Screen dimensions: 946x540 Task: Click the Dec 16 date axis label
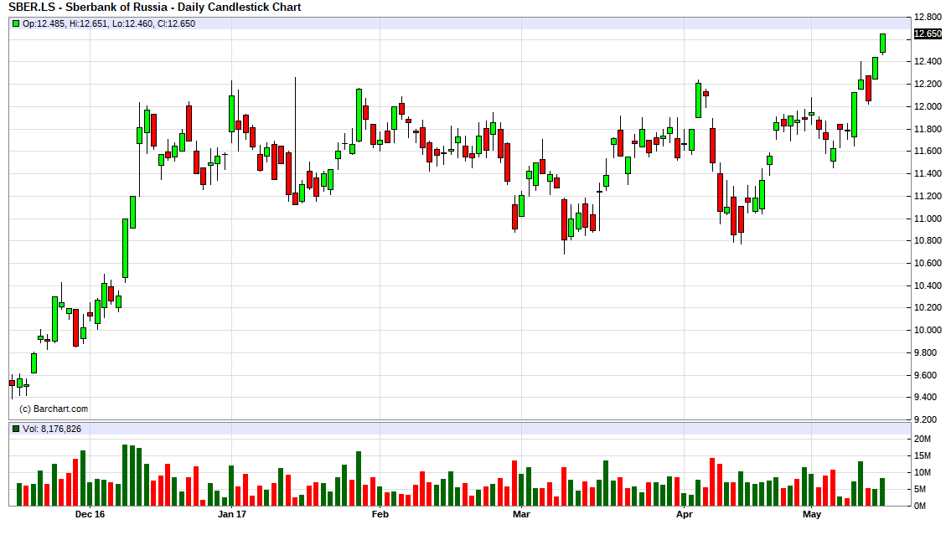click(90, 514)
